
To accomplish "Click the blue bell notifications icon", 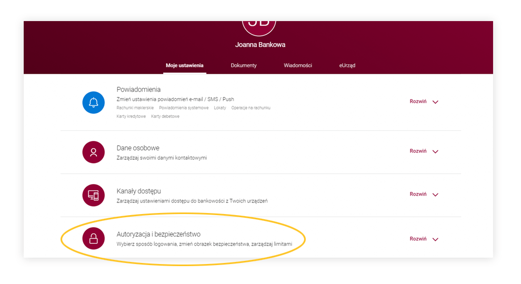I will 94,102.
